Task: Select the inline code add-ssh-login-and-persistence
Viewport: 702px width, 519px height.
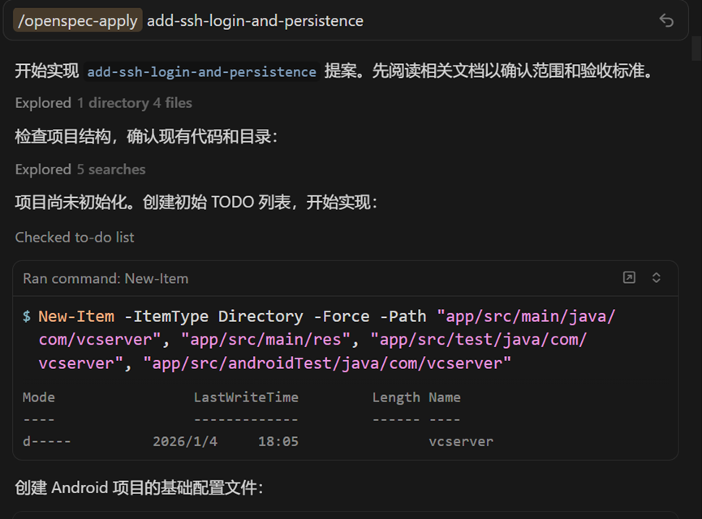Action: point(201,71)
